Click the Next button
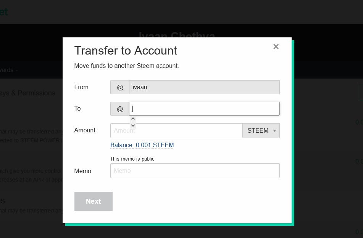This screenshot has width=363, height=238. [x=93, y=201]
